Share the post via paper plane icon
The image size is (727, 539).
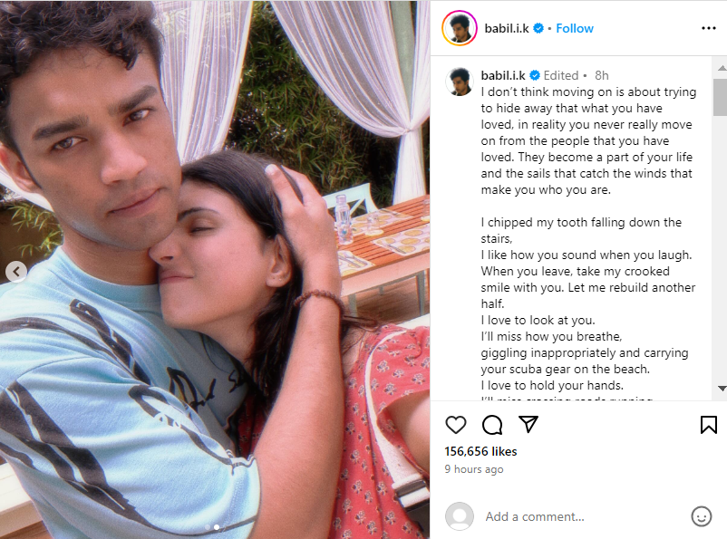click(x=528, y=424)
